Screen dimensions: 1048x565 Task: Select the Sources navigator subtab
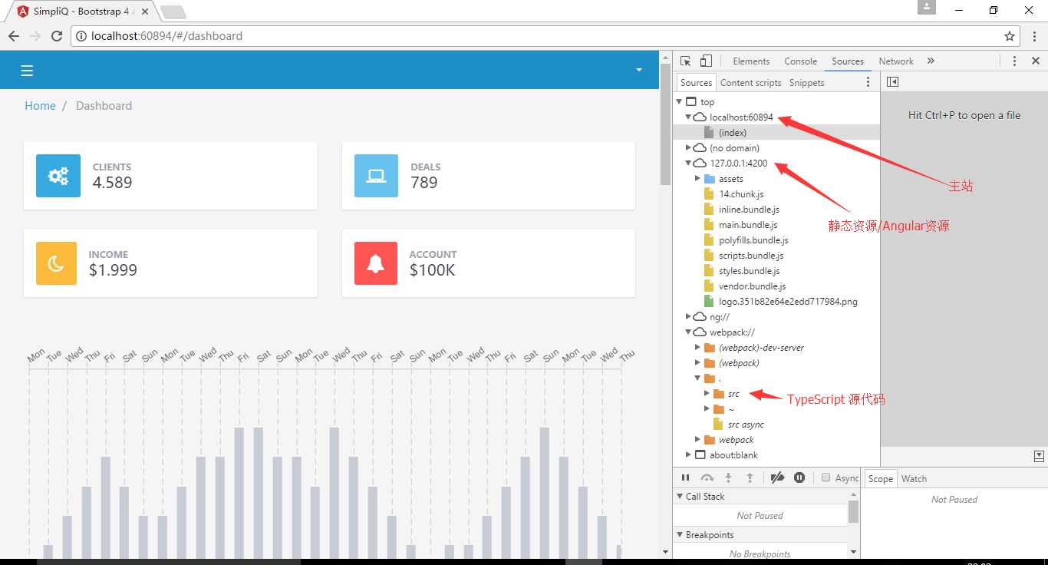click(696, 83)
